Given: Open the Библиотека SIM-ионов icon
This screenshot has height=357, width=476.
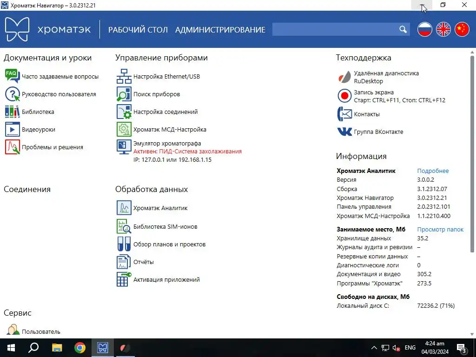Looking at the screenshot, I should tap(124, 226).
